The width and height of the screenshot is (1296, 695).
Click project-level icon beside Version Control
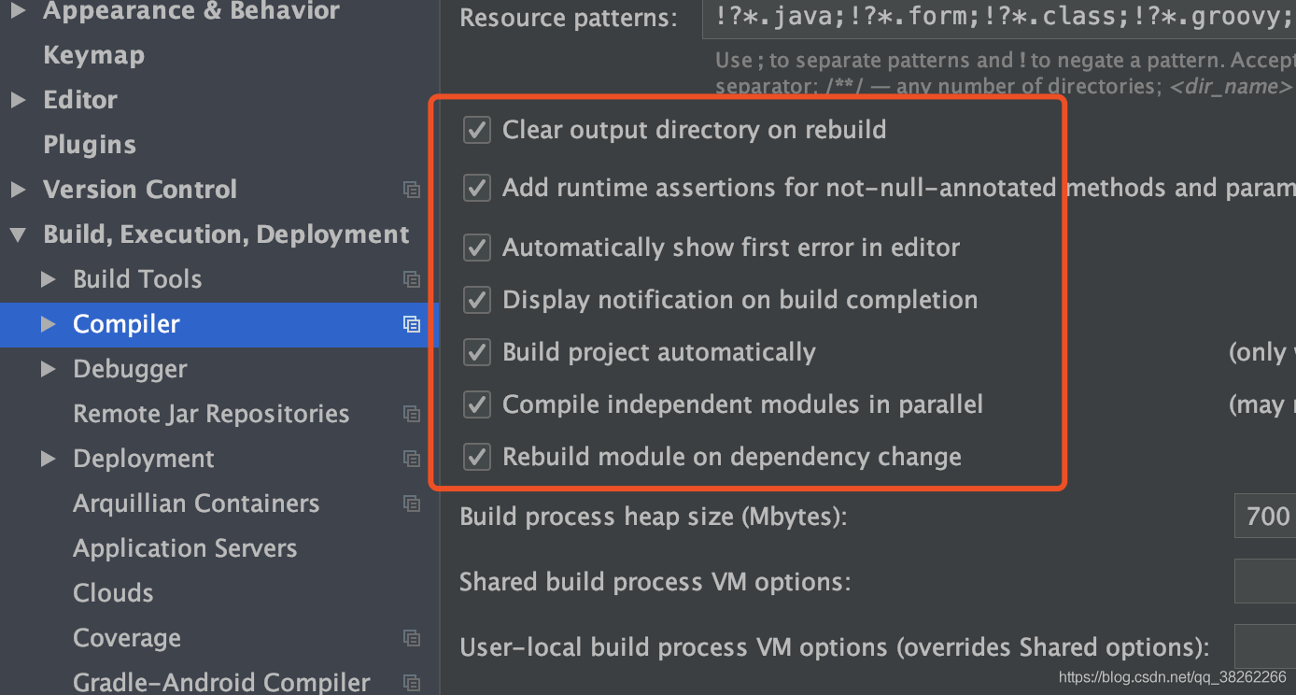pos(412,190)
